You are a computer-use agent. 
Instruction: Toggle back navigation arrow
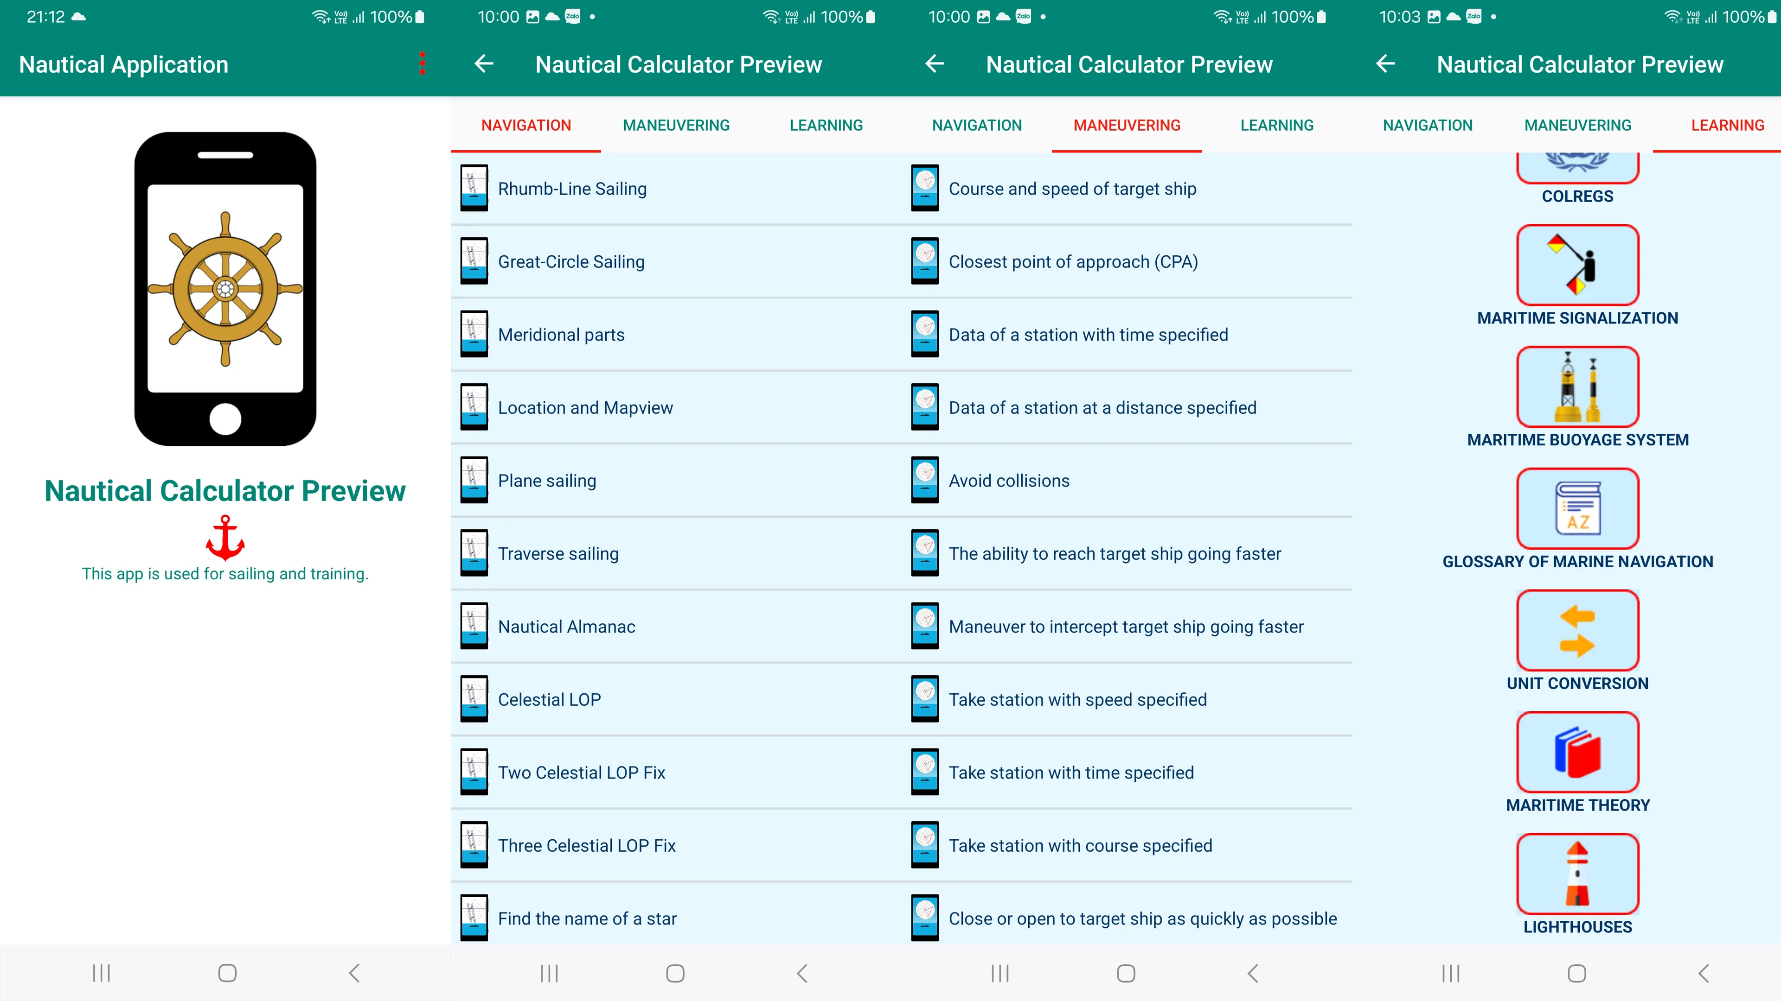tap(484, 63)
